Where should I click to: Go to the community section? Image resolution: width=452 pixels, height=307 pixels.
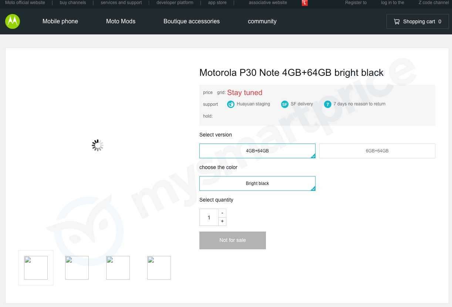pyautogui.click(x=262, y=21)
